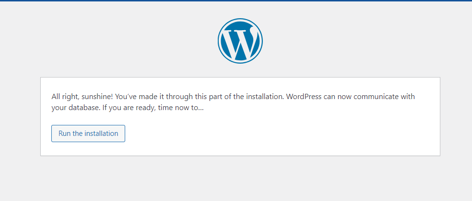Click the Run the installation button

pyautogui.click(x=88, y=134)
